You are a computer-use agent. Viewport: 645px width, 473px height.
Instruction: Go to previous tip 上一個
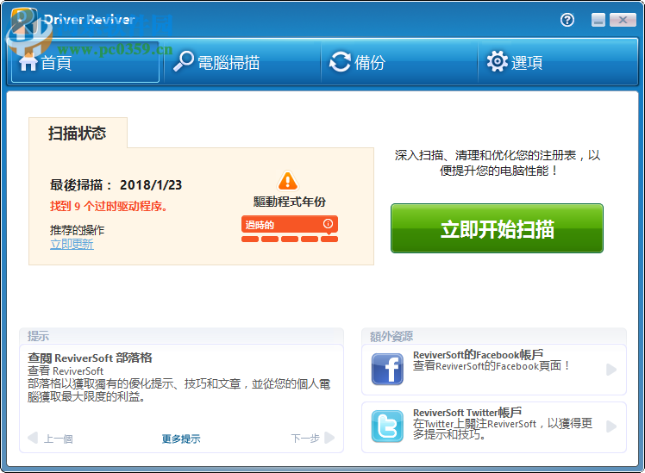click(x=50, y=439)
